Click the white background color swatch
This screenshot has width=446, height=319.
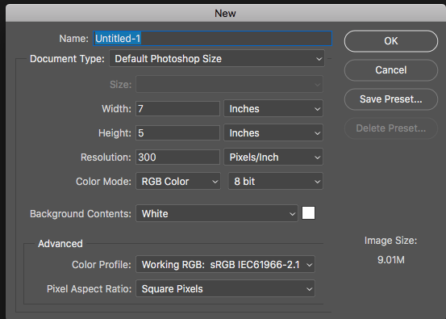click(308, 213)
